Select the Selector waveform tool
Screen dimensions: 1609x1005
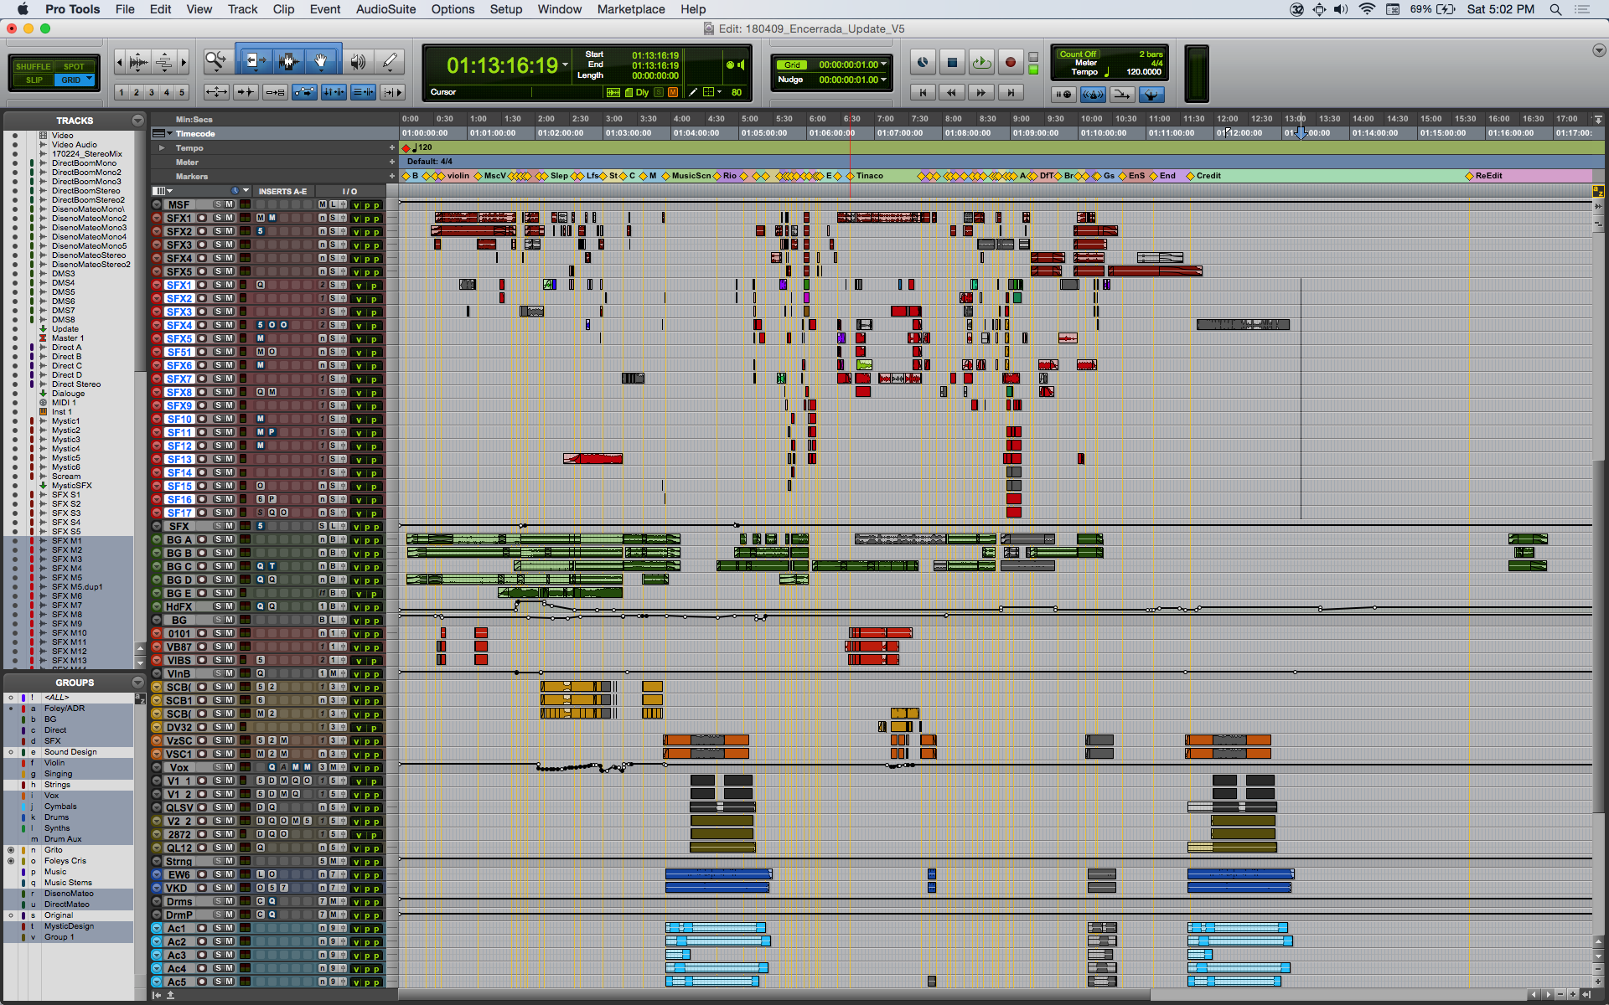click(x=289, y=60)
